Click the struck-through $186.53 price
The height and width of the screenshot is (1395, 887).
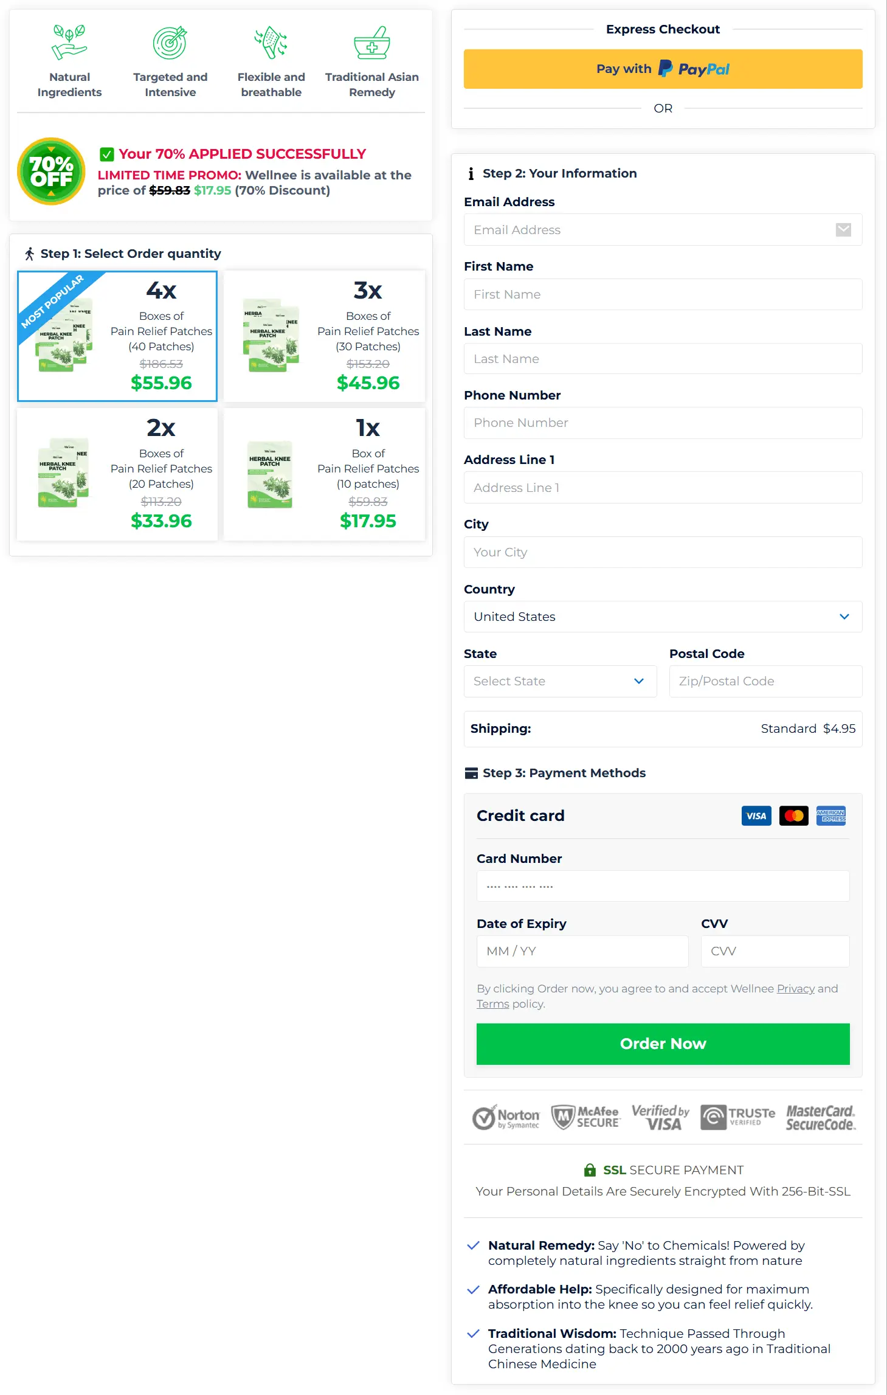[161, 364]
